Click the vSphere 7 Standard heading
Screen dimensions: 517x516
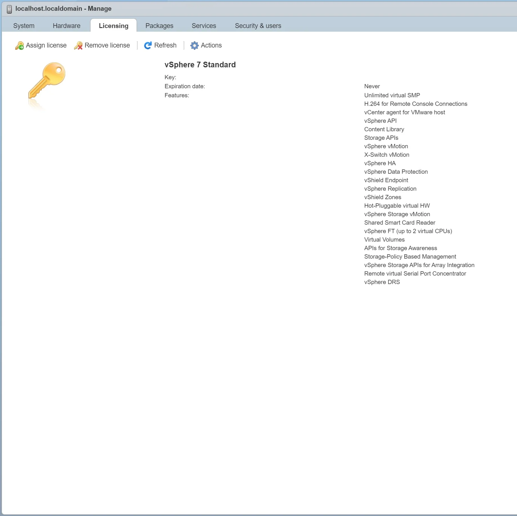(x=200, y=65)
